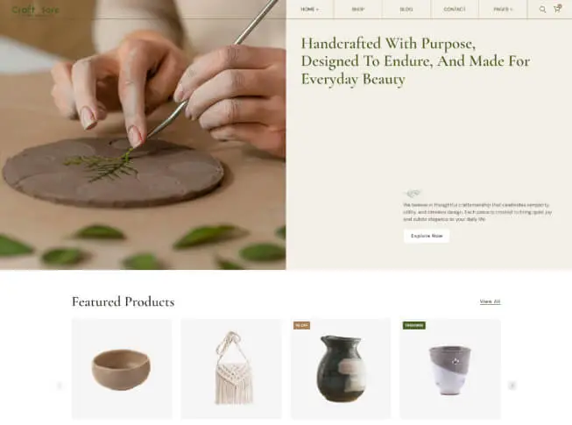Open the purple glazed cup product
572x425 pixels.
click(x=450, y=369)
